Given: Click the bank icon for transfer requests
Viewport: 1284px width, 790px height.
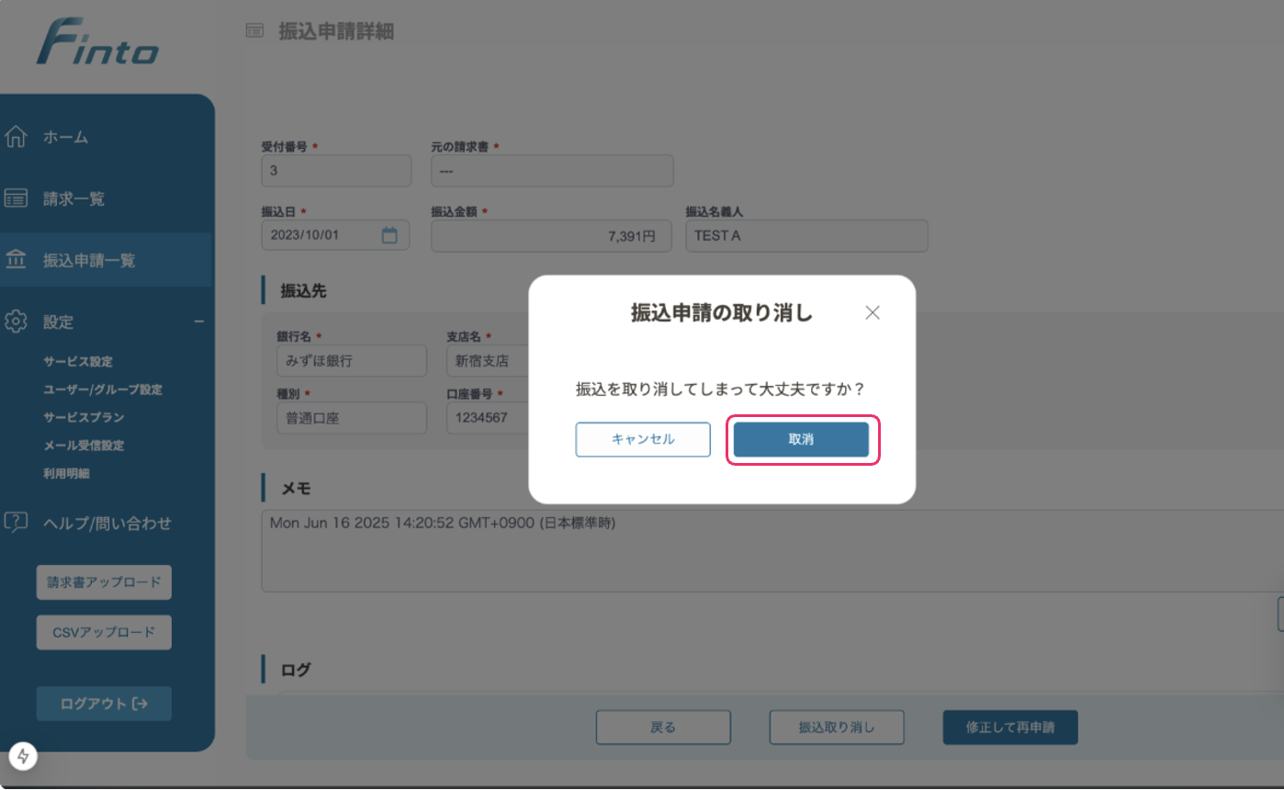Looking at the screenshot, I should (x=16, y=260).
